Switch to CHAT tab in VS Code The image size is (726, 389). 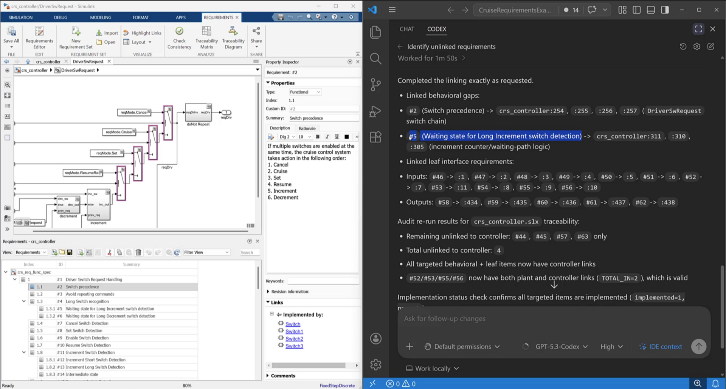tap(407, 29)
